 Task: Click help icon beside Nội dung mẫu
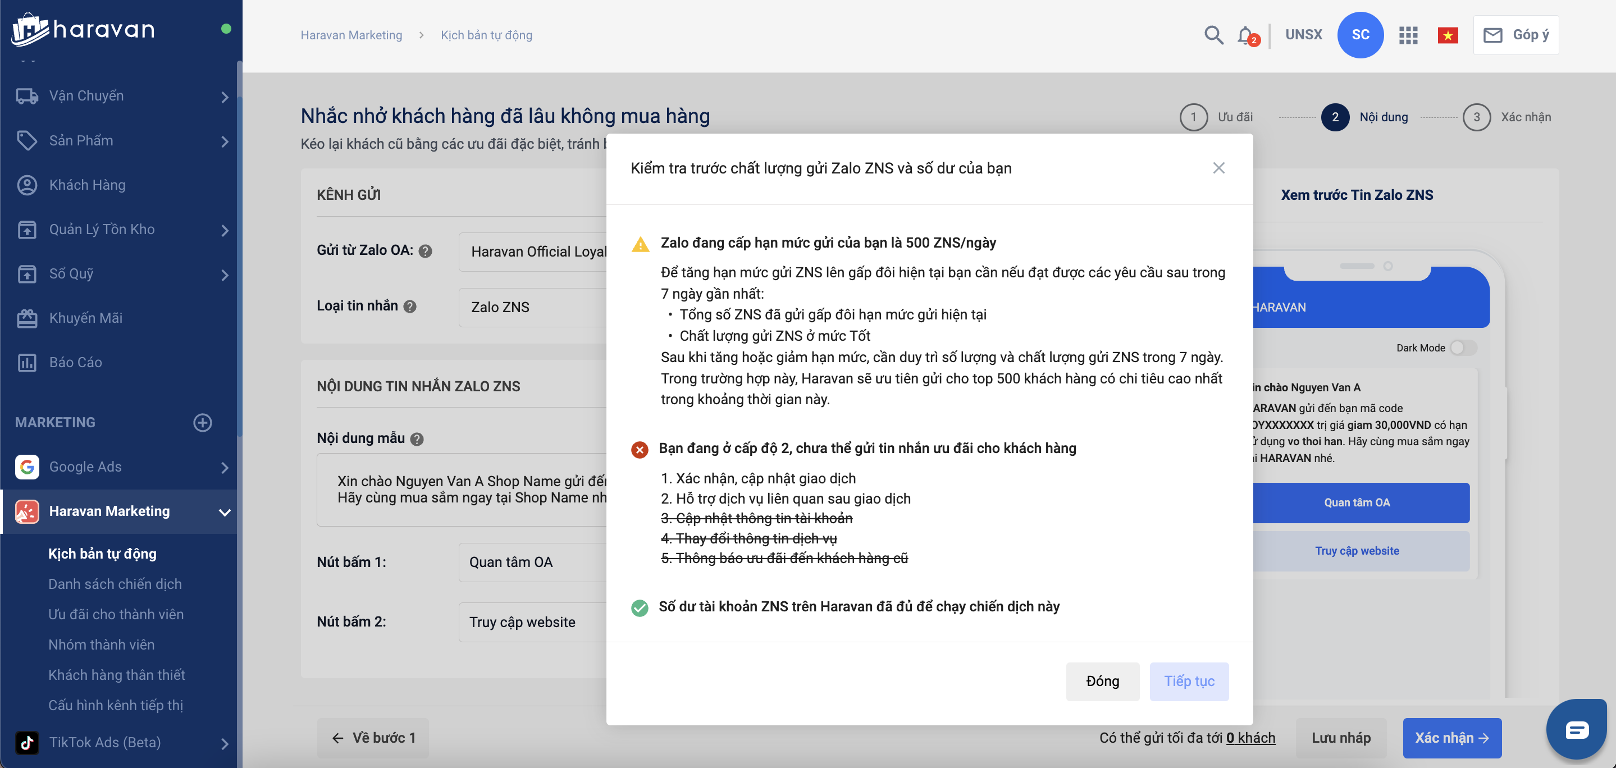(417, 439)
